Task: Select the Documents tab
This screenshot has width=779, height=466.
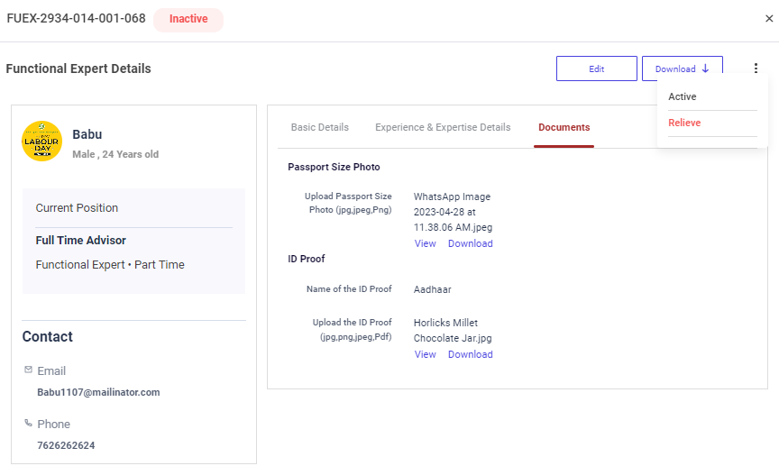Action: coord(564,127)
